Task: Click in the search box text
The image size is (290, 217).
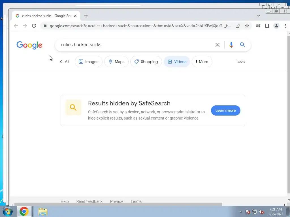Action: (81, 45)
